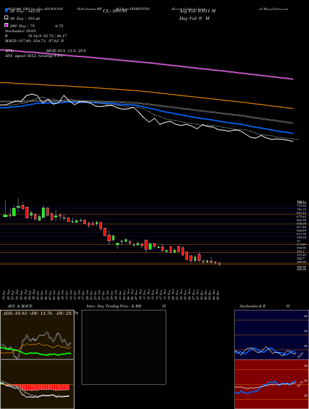The image size is (309, 409).
Task: Click the MACD red histogram panel
Action: coord(37,384)
